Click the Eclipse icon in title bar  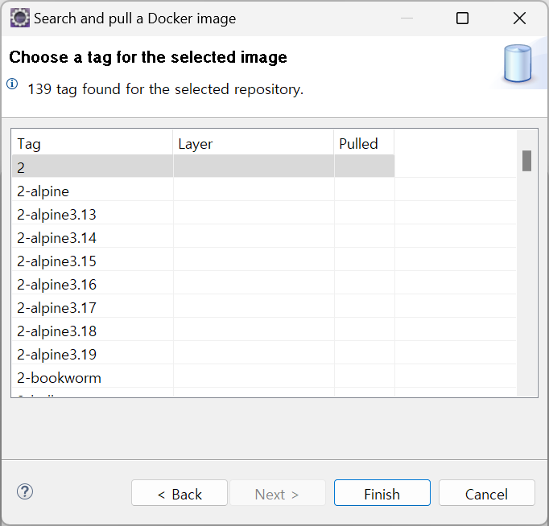tap(19, 18)
